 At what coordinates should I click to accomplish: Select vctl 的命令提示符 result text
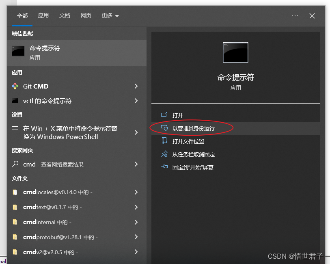47,101
